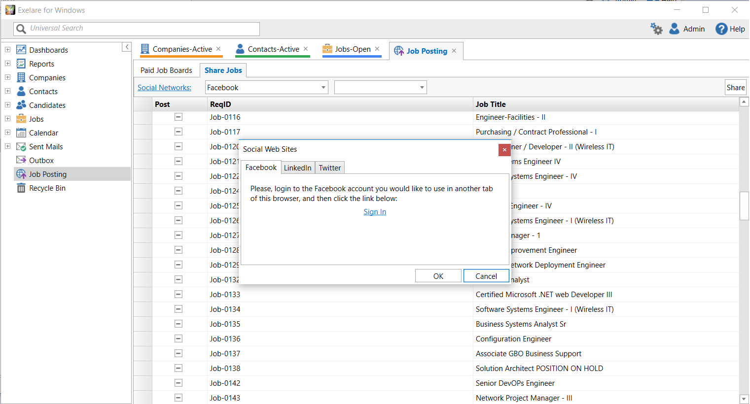Expand the Companies tree node
This screenshot has width=750, height=404.
click(7, 77)
